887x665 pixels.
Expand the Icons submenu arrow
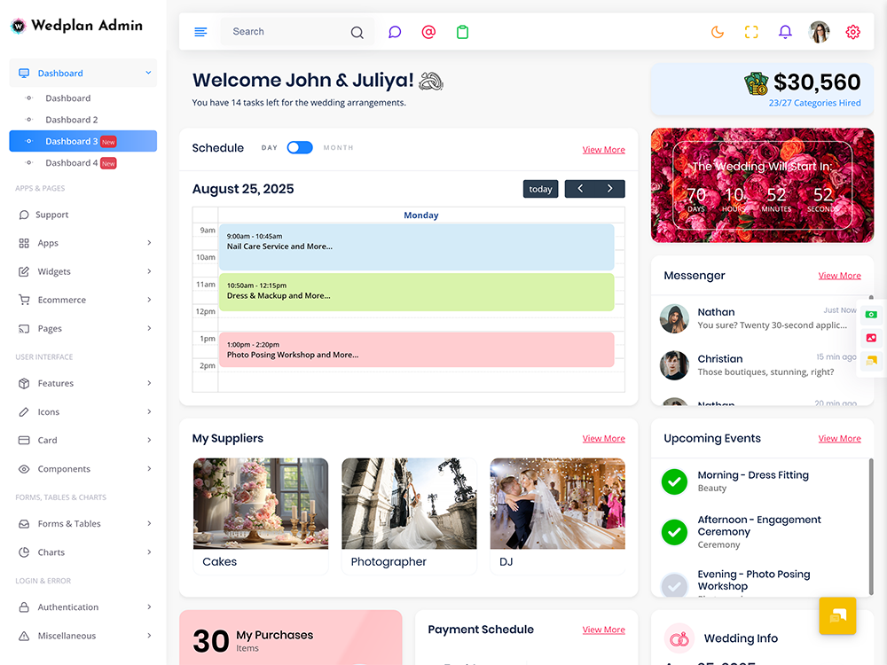click(149, 411)
